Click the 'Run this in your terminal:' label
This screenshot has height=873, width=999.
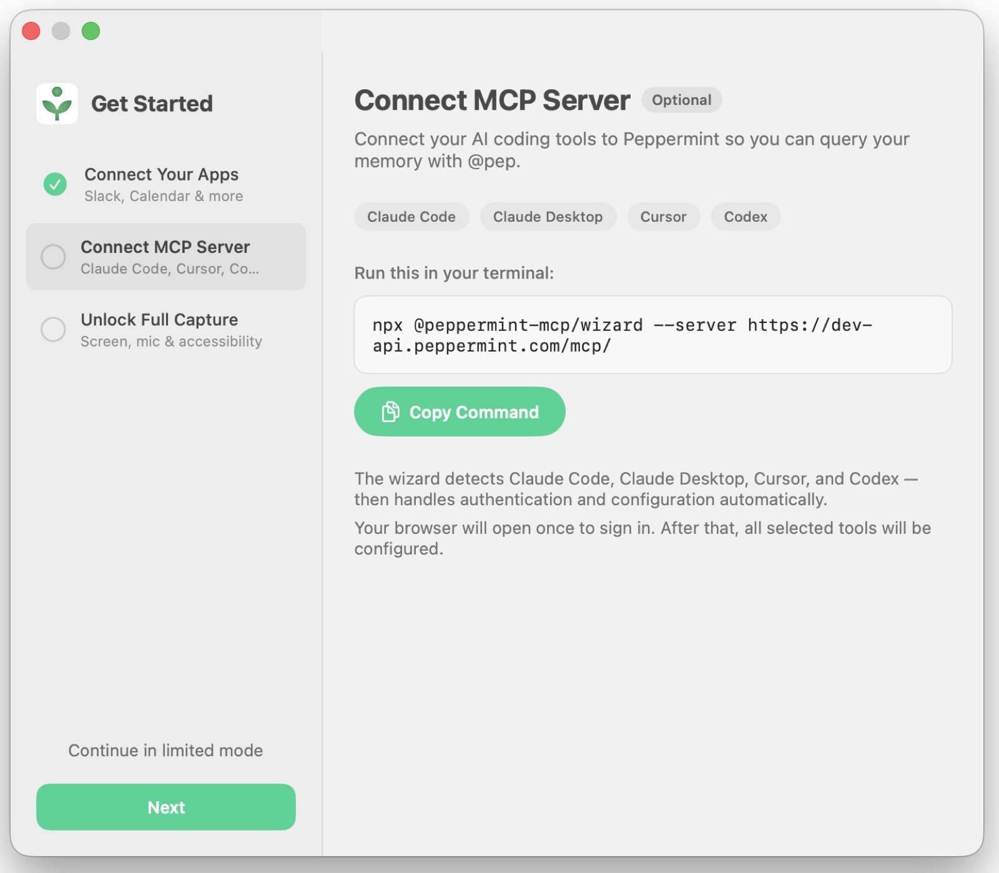454,273
